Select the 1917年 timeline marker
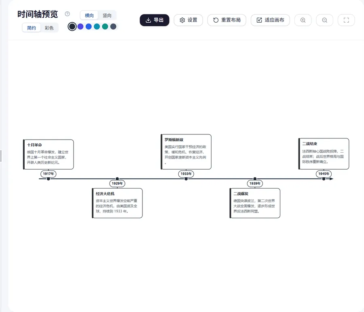The height and width of the screenshot is (312, 364). click(48, 174)
